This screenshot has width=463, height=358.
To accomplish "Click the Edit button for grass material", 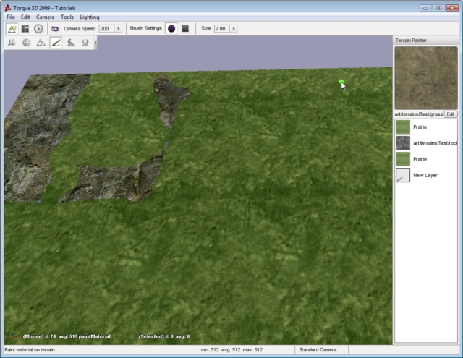I will click(450, 114).
